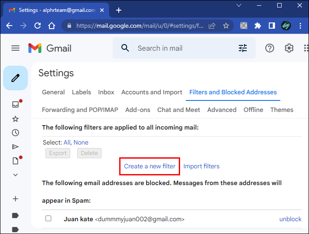
Task: Switch to the Labels settings tab
Action: [x=81, y=92]
